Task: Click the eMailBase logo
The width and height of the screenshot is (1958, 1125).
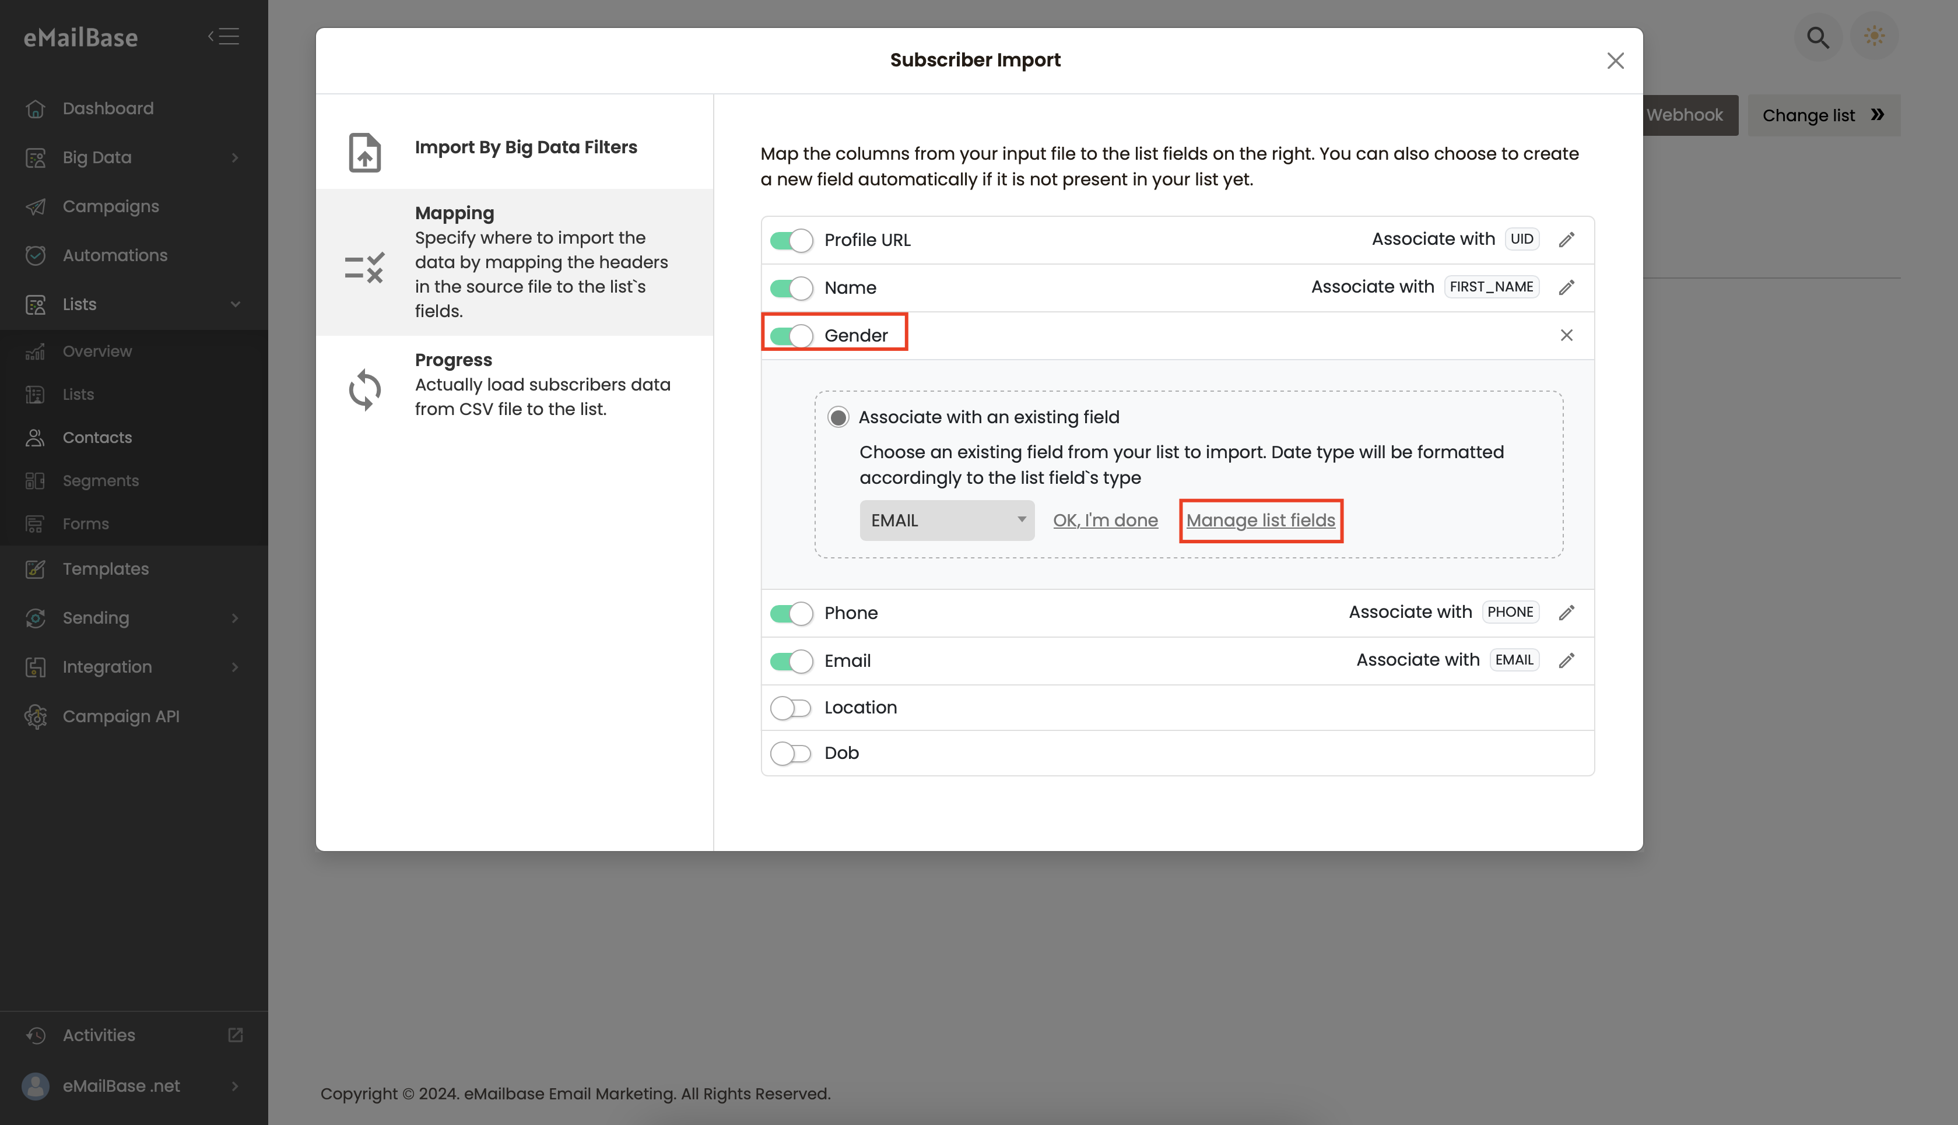Action: (x=80, y=37)
